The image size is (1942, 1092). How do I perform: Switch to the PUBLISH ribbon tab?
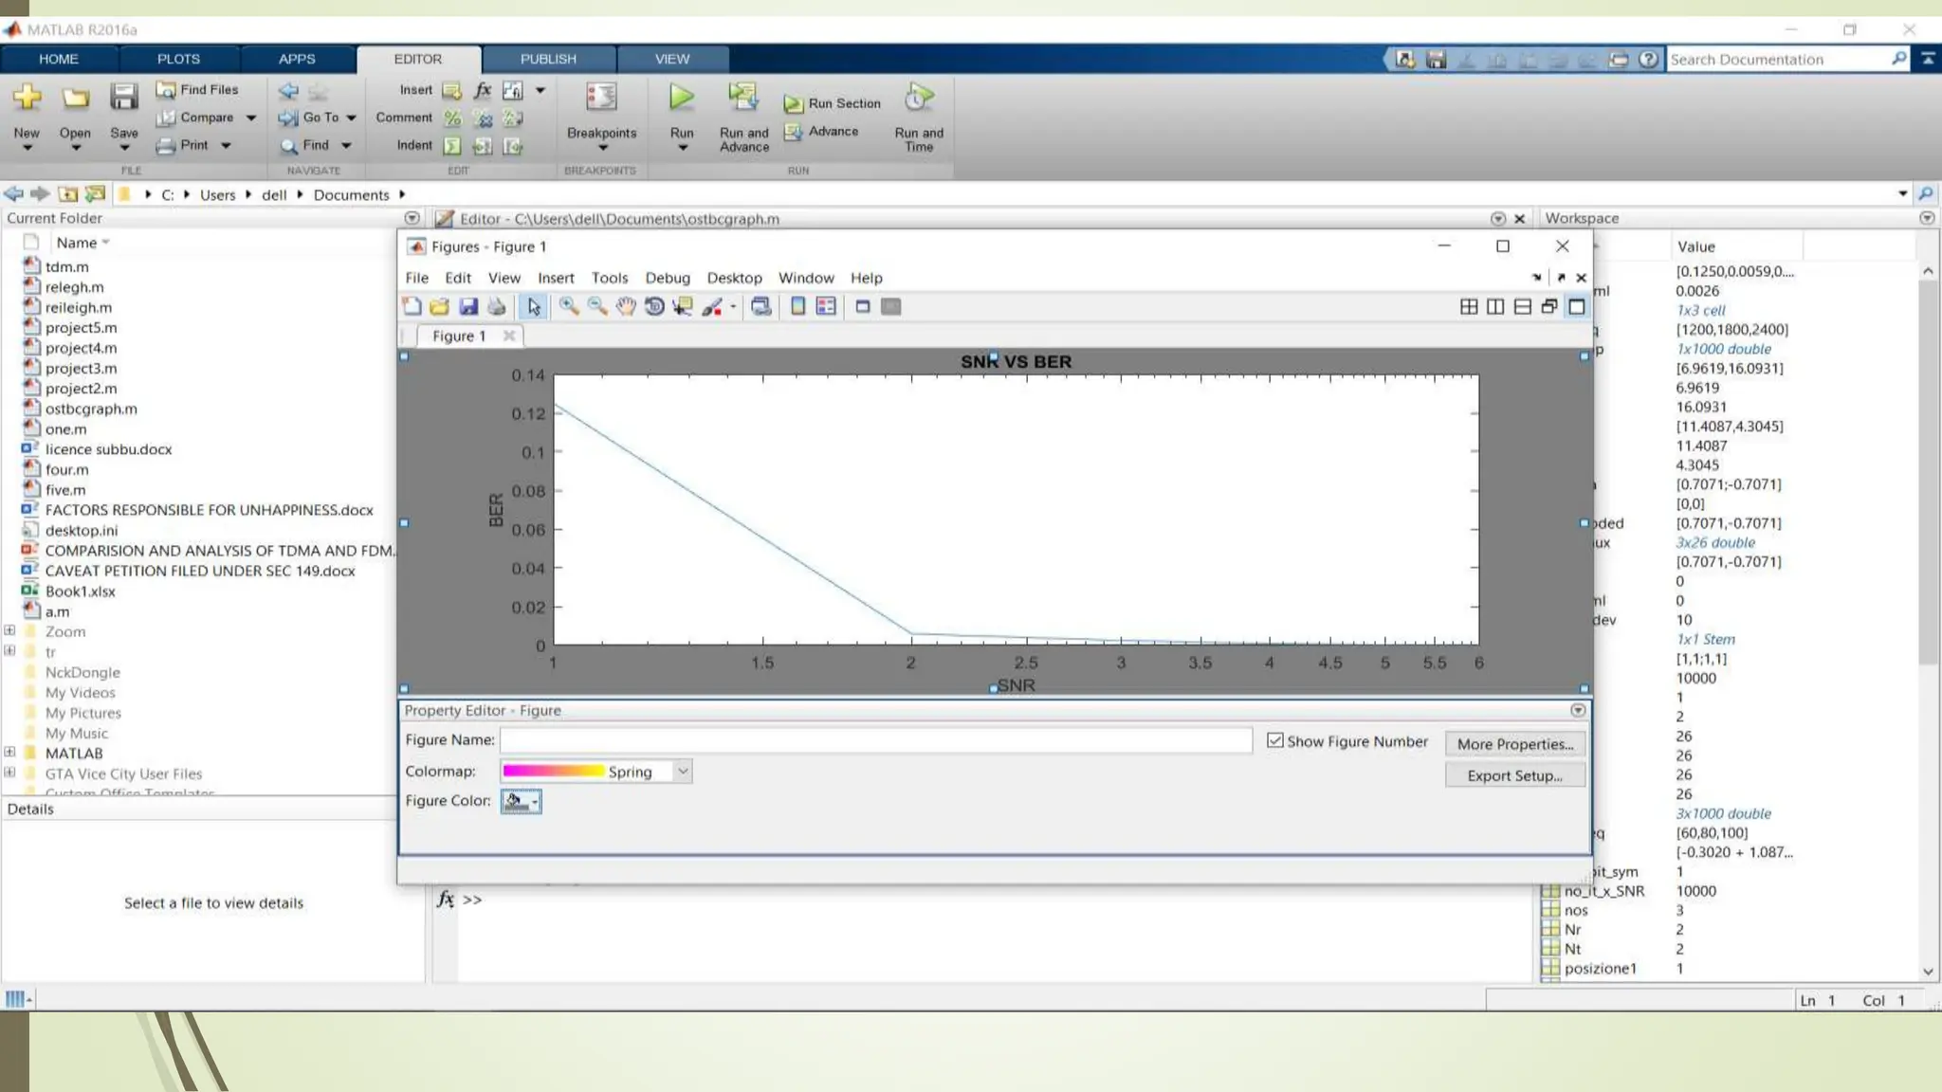547,59
